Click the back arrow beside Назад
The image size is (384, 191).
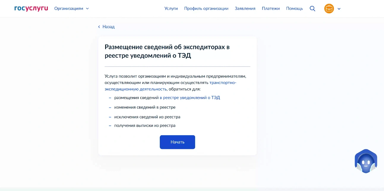pyautogui.click(x=99, y=27)
